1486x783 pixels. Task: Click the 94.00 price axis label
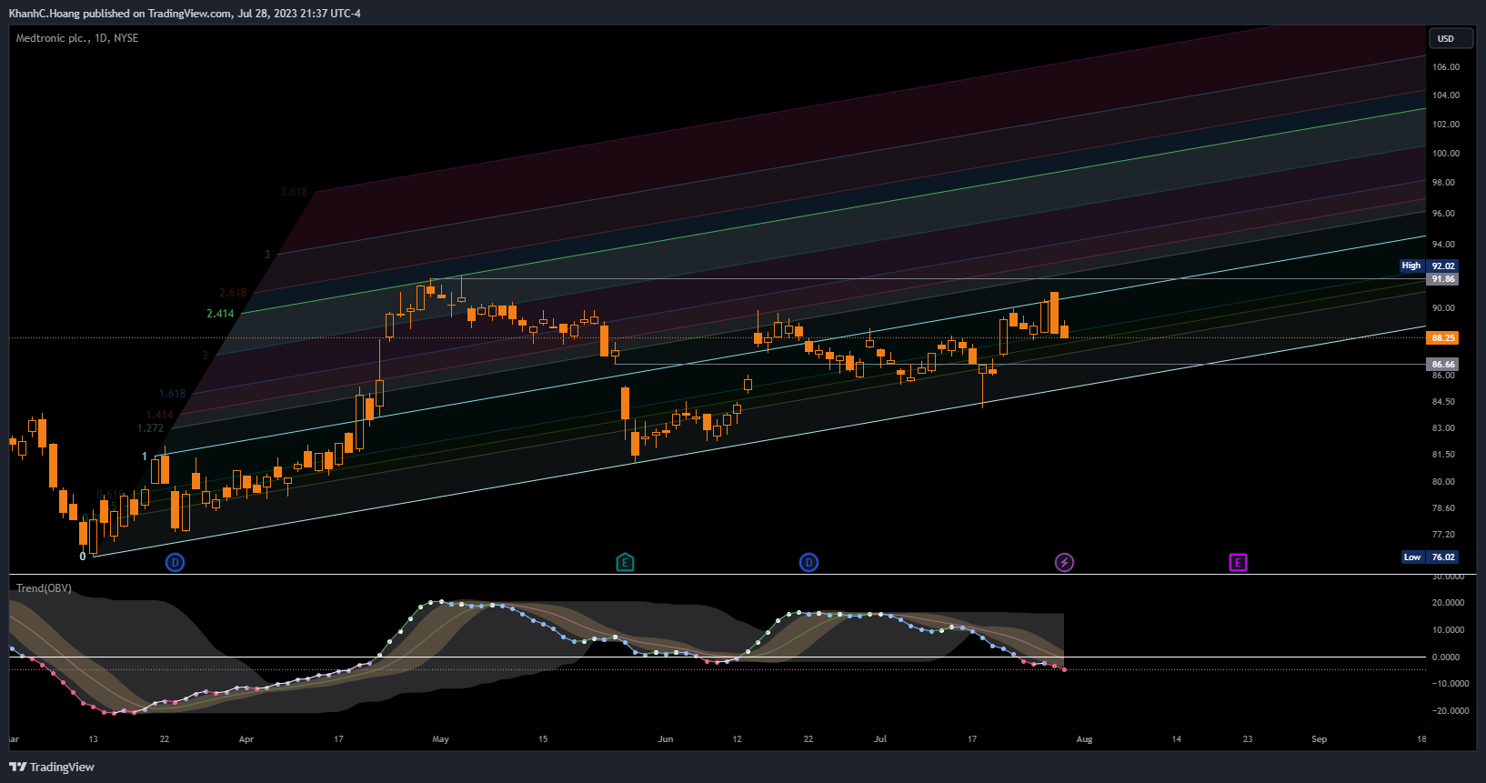(1443, 244)
